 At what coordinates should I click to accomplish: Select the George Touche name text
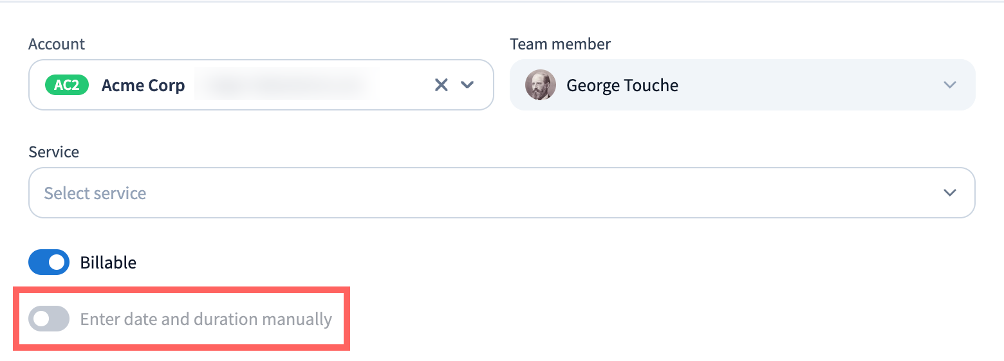point(622,85)
